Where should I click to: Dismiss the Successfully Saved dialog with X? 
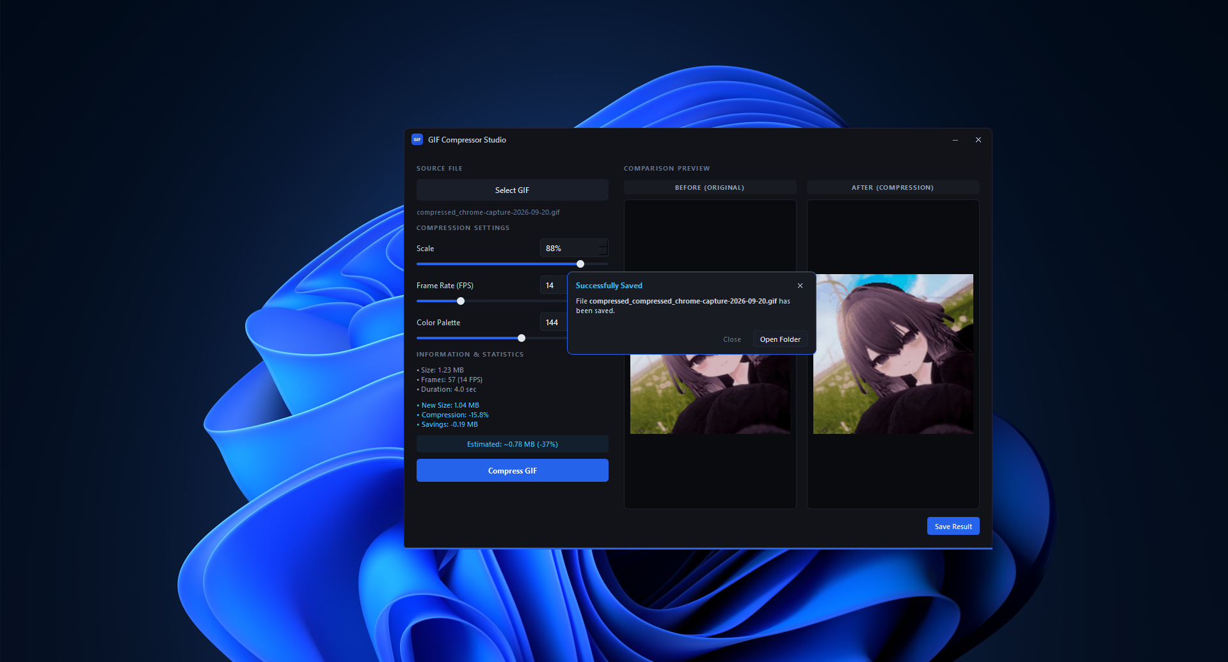tap(800, 286)
